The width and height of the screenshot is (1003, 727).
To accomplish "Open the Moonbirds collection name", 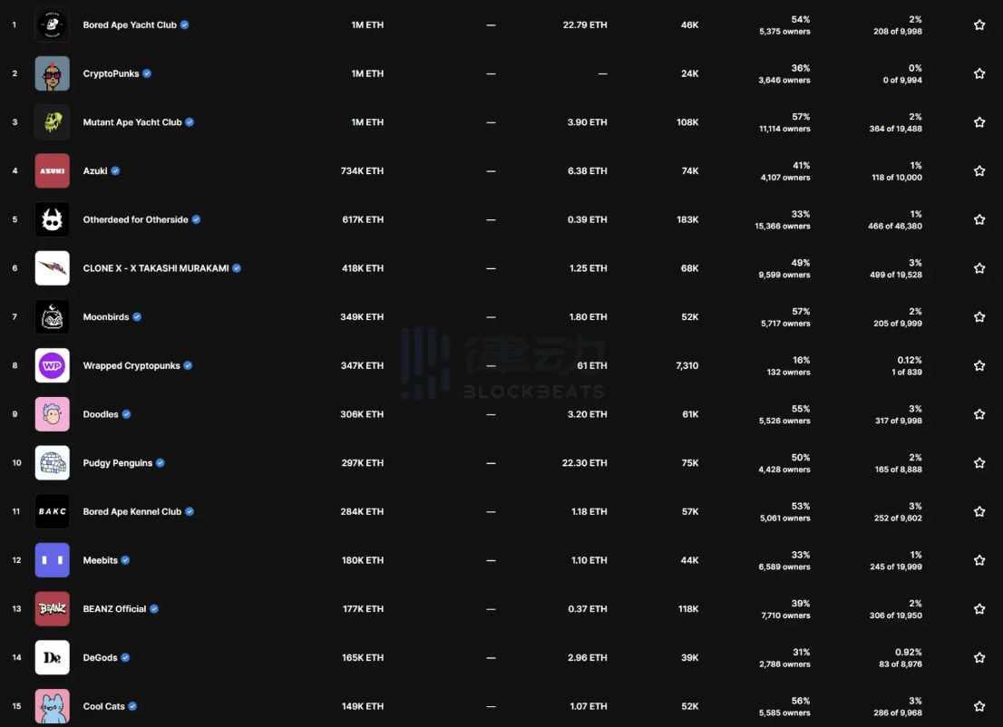I will [106, 316].
